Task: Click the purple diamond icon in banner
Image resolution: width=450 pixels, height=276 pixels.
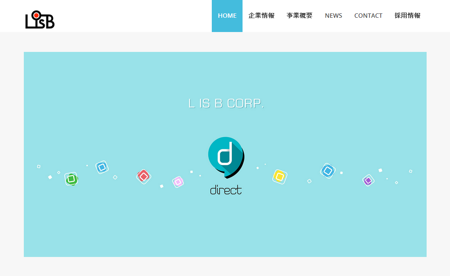Action: [x=368, y=180]
